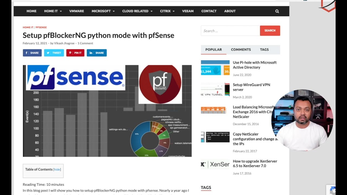This screenshot has width=347, height=195.
Task: Open the Veeam menu item
Action: coord(188,11)
